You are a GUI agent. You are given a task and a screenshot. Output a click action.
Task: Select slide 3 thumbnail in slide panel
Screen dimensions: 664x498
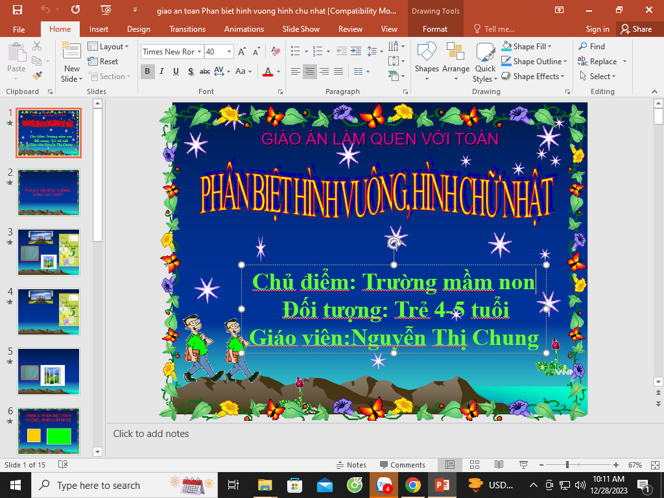49,252
